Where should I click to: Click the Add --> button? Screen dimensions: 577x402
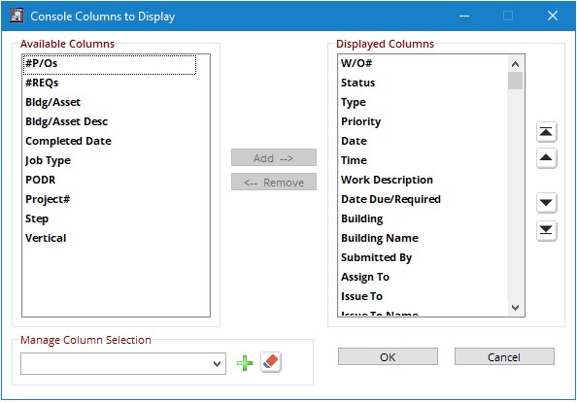pyautogui.click(x=274, y=157)
